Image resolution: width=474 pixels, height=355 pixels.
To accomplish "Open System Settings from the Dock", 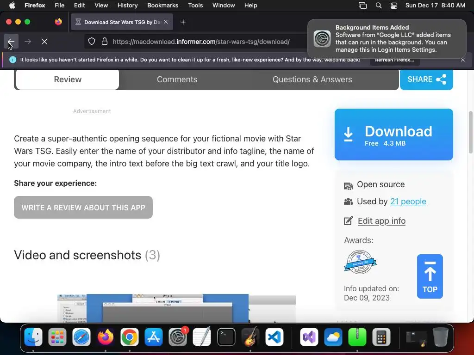I will tap(178, 337).
